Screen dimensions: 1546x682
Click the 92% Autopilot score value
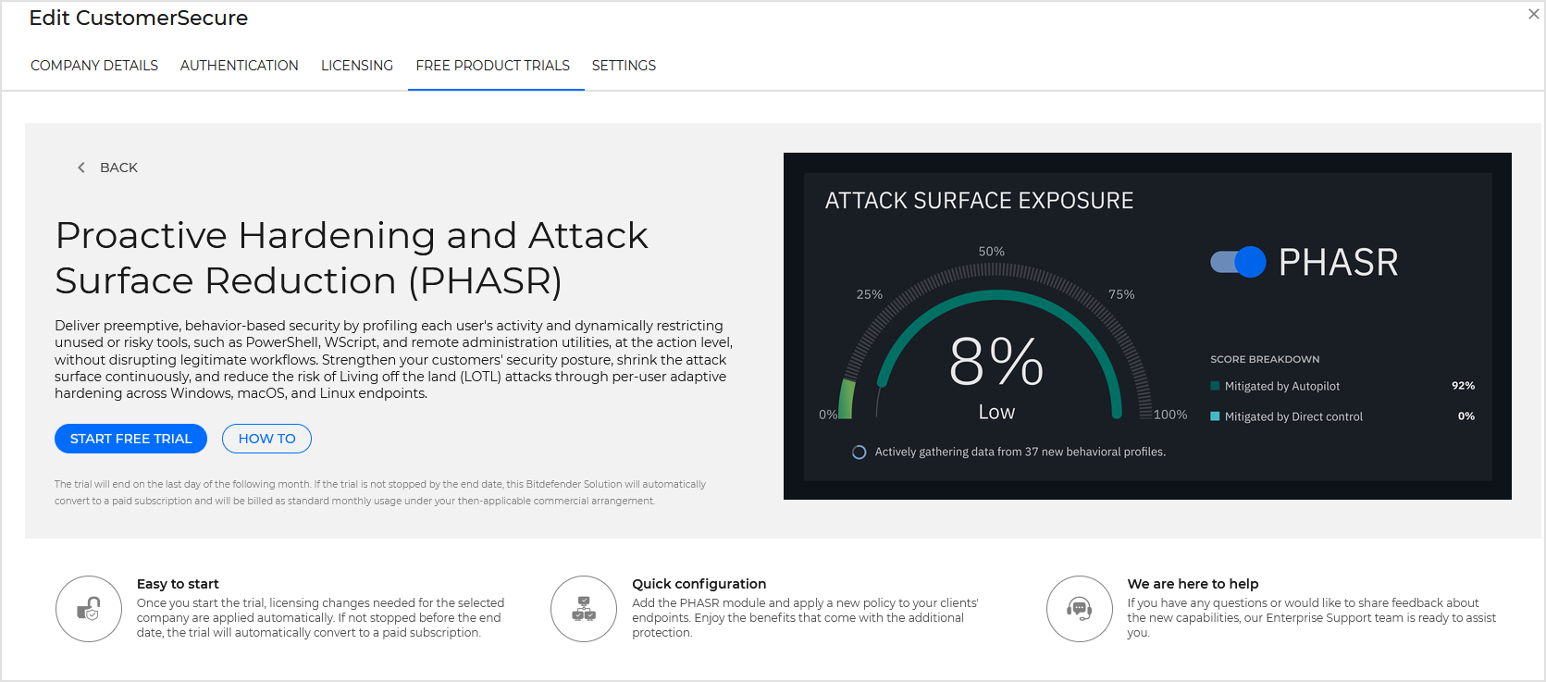1463,386
